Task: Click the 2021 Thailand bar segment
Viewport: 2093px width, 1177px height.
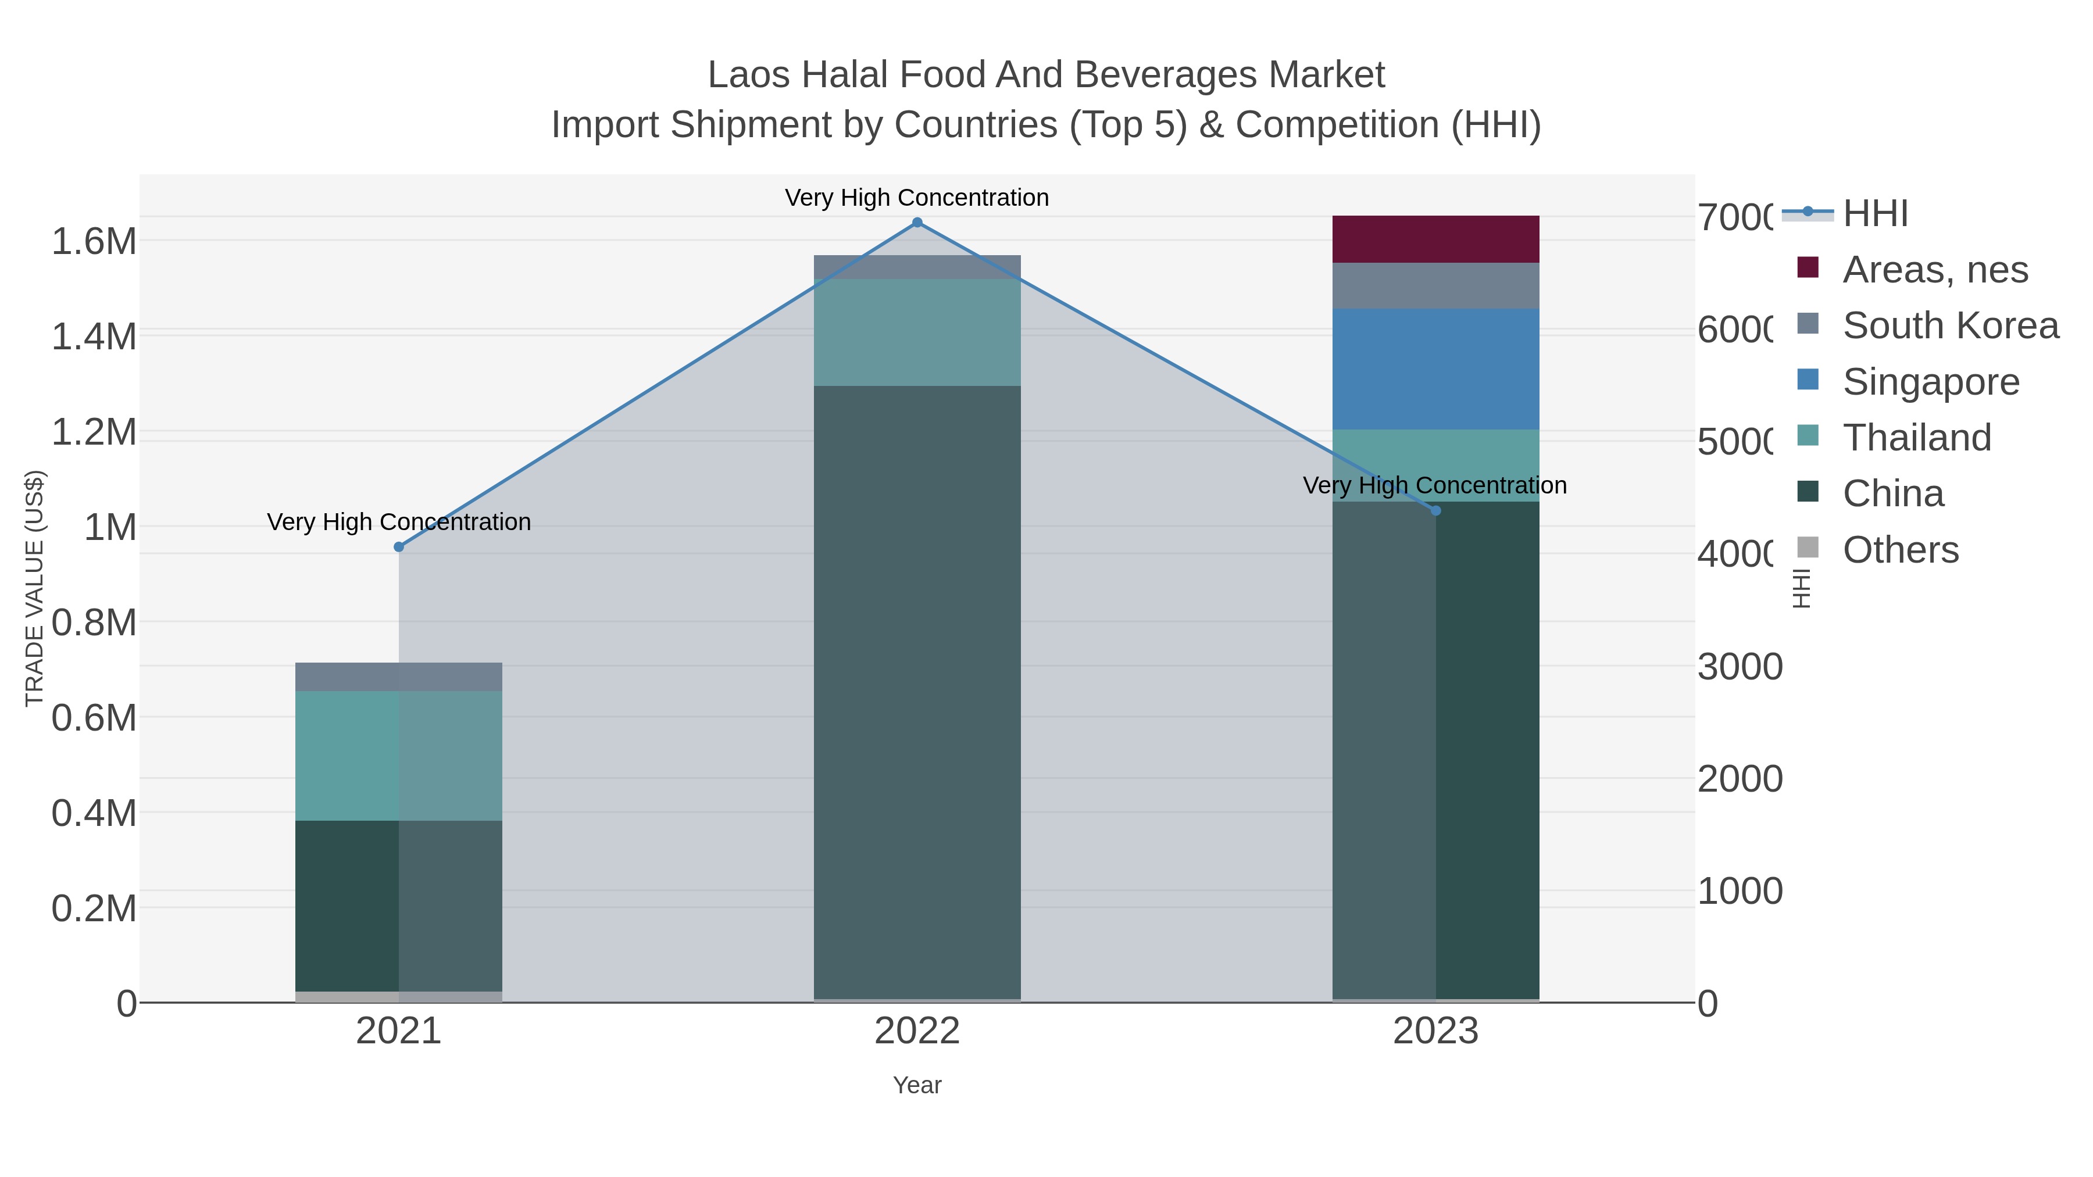Action: tap(399, 756)
